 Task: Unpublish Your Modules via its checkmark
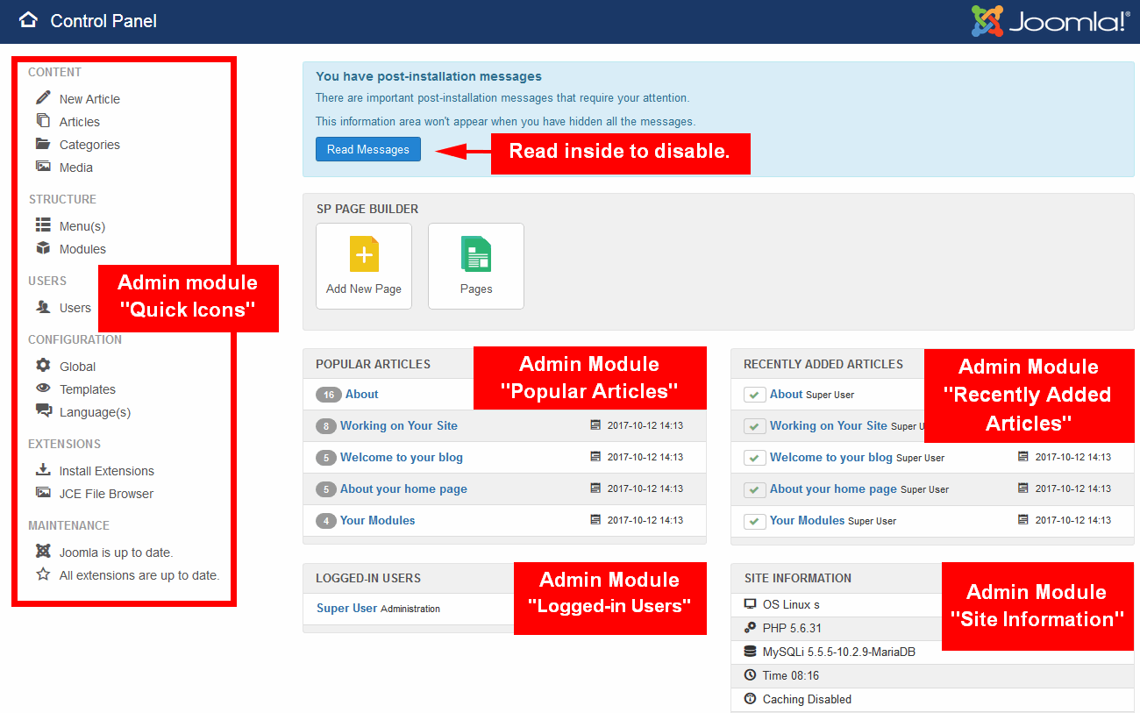pyautogui.click(x=754, y=521)
